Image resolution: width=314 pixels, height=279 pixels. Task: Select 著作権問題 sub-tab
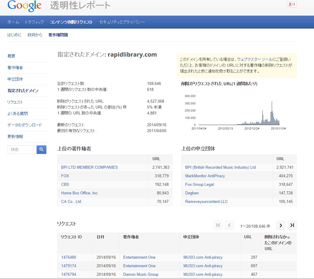[x=58, y=35]
